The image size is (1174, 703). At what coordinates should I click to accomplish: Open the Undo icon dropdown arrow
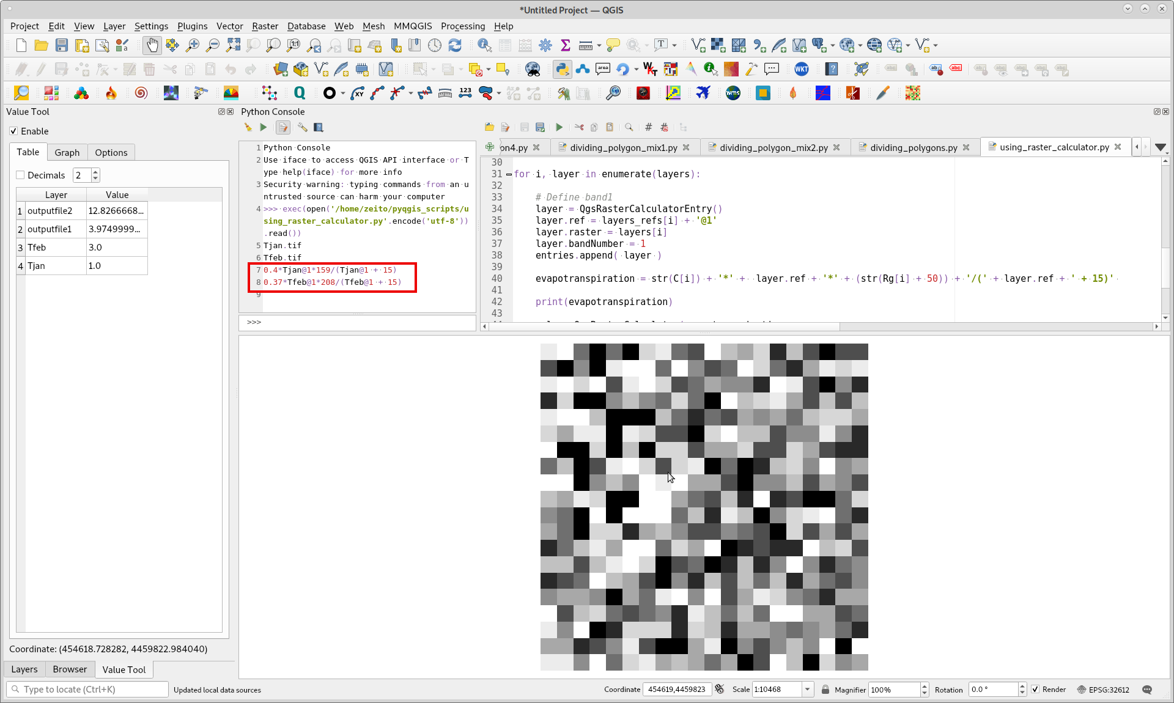tap(637, 69)
